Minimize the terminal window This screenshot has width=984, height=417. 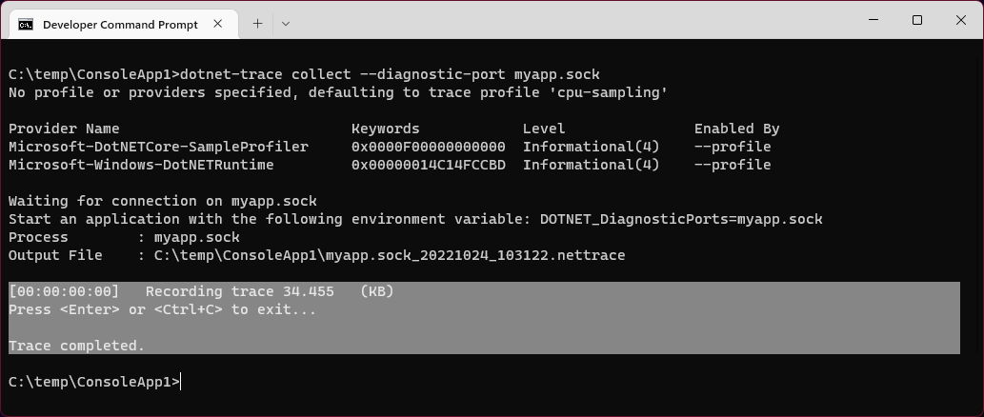(873, 20)
